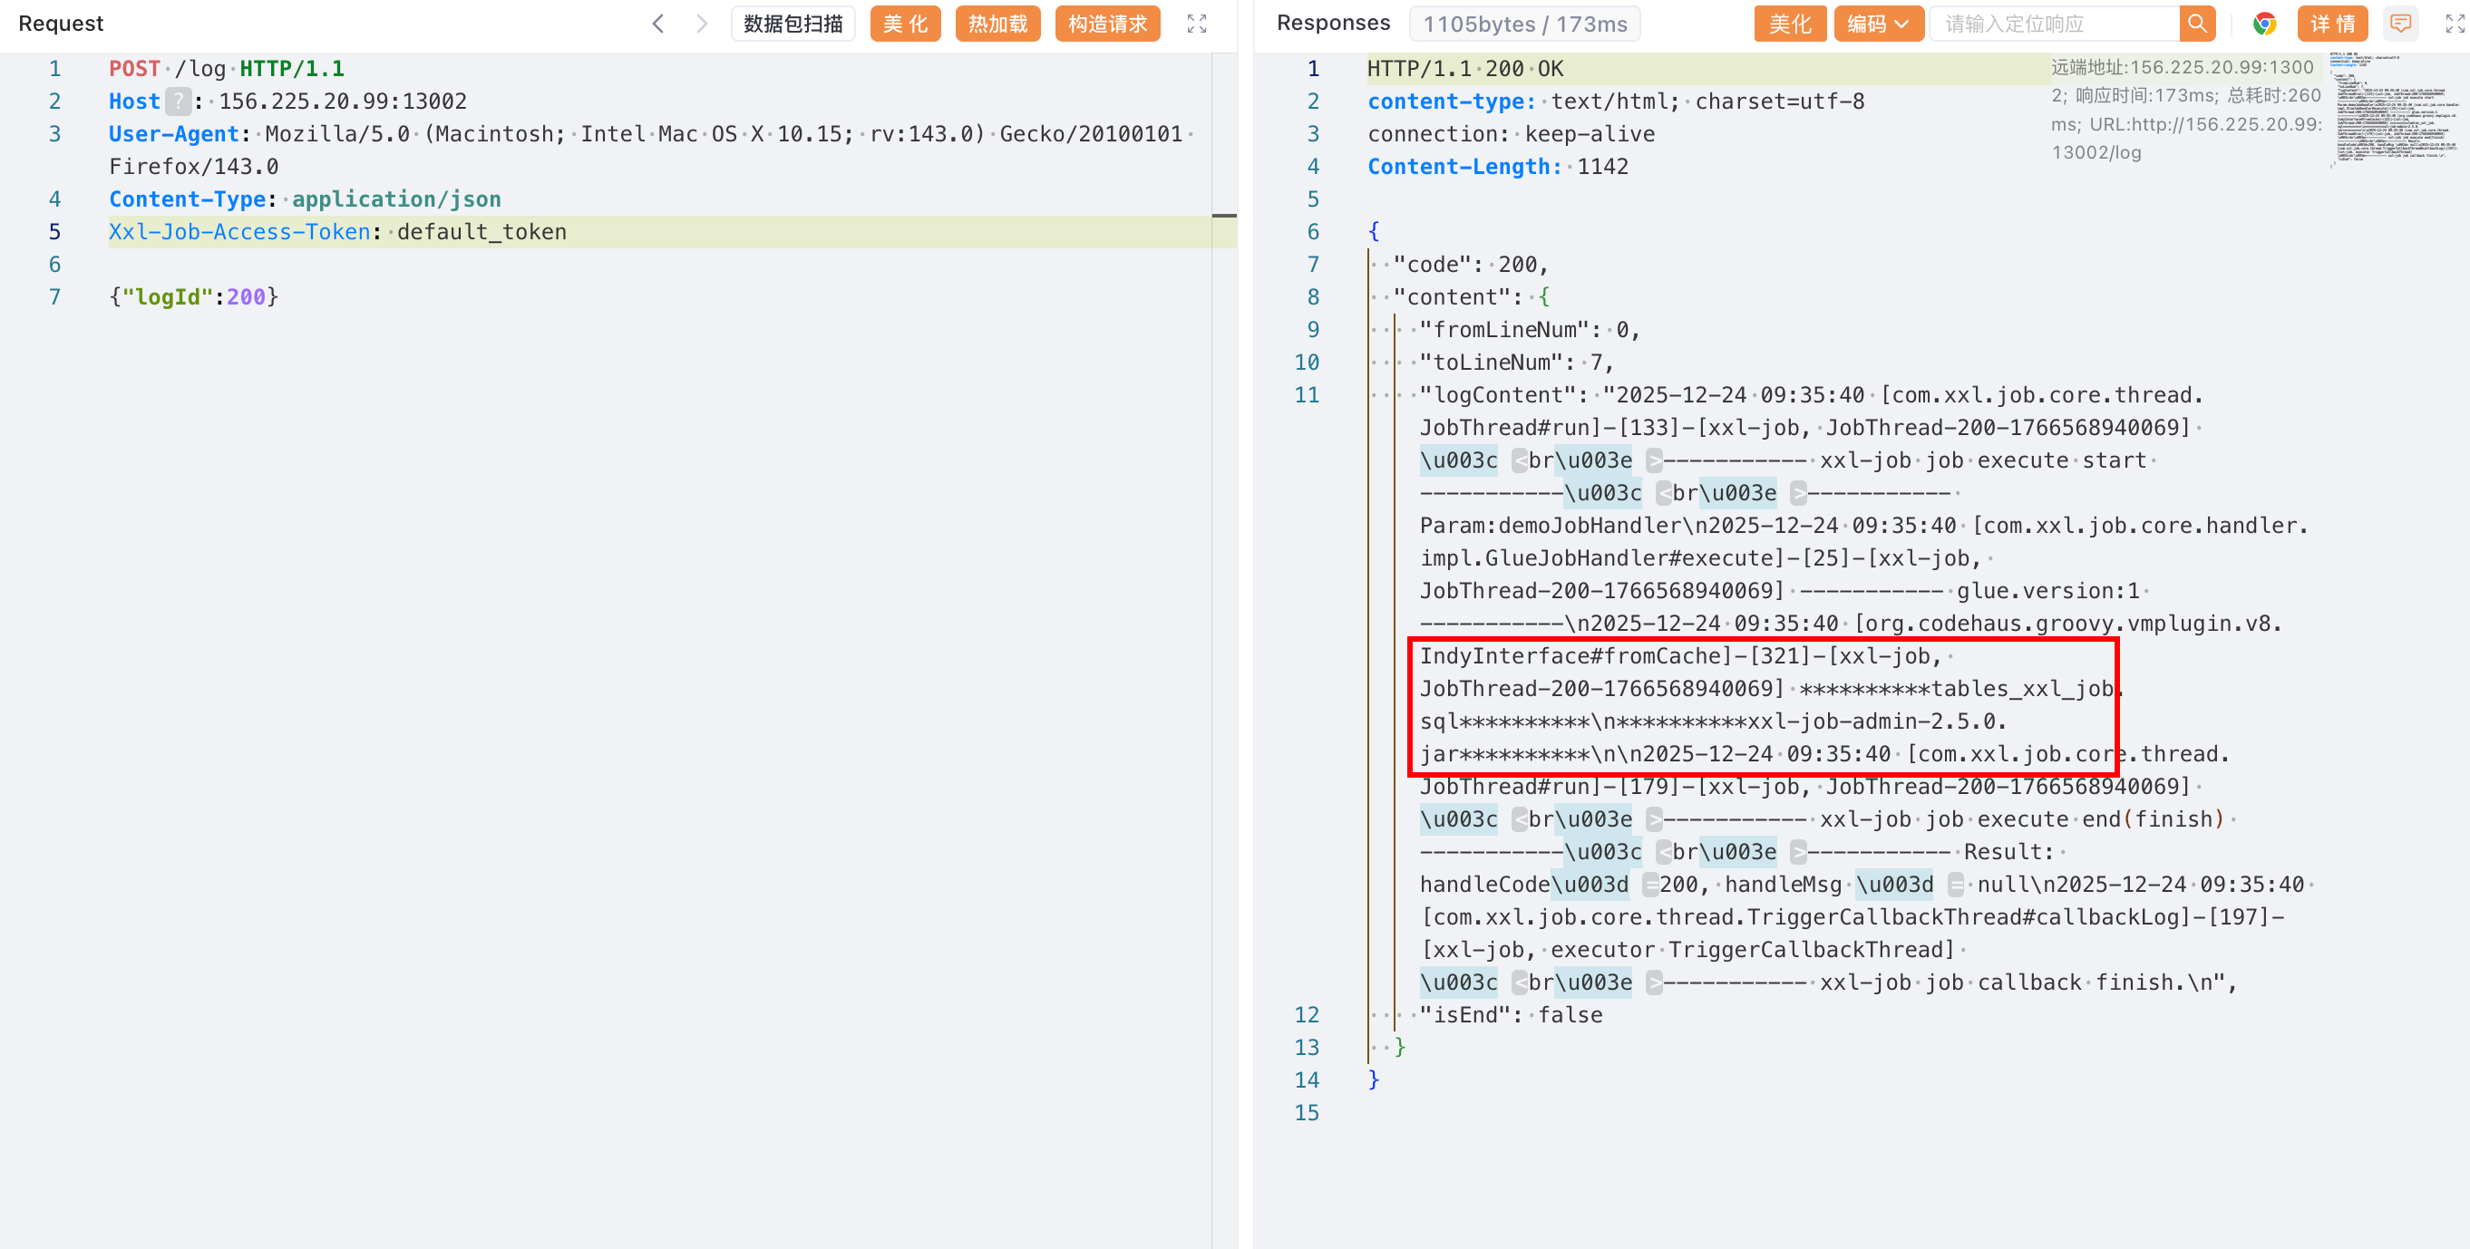The width and height of the screenshot is (2470, 1249).
Task: Click the 1105bytes / 173ms size tag
Action: point(1523,23)
